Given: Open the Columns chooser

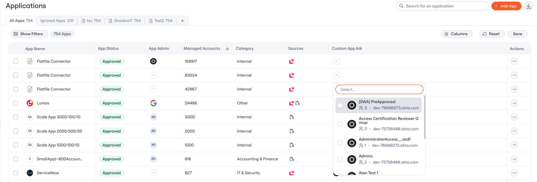Looking at the screenshot, I should (x=457, y=34).
